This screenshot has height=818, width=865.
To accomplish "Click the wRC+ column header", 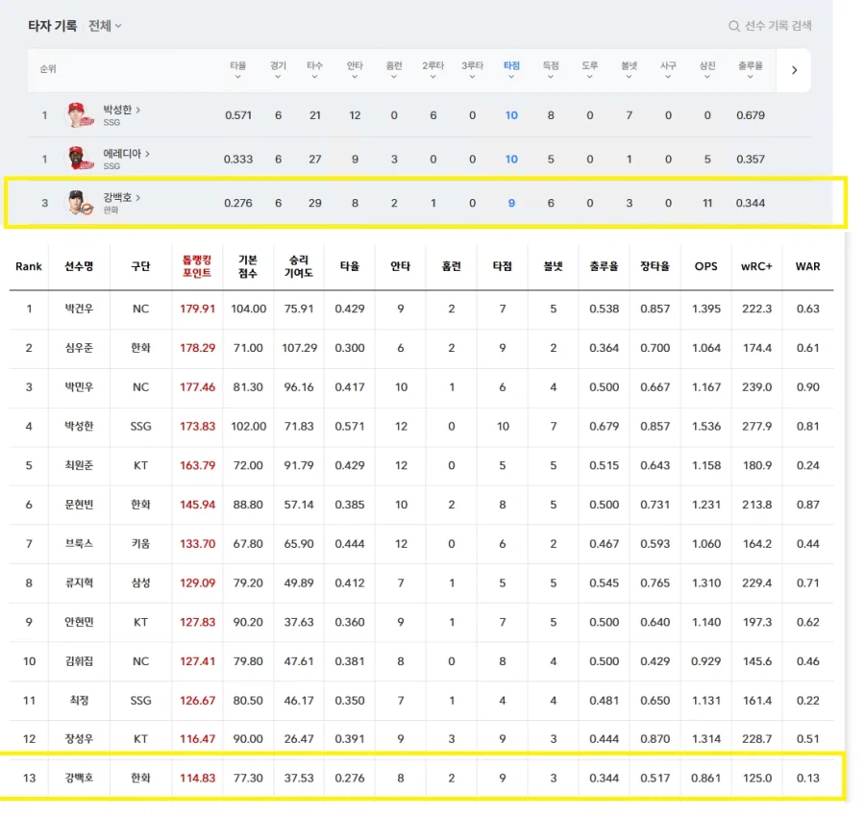I will [x=756, y=266].
